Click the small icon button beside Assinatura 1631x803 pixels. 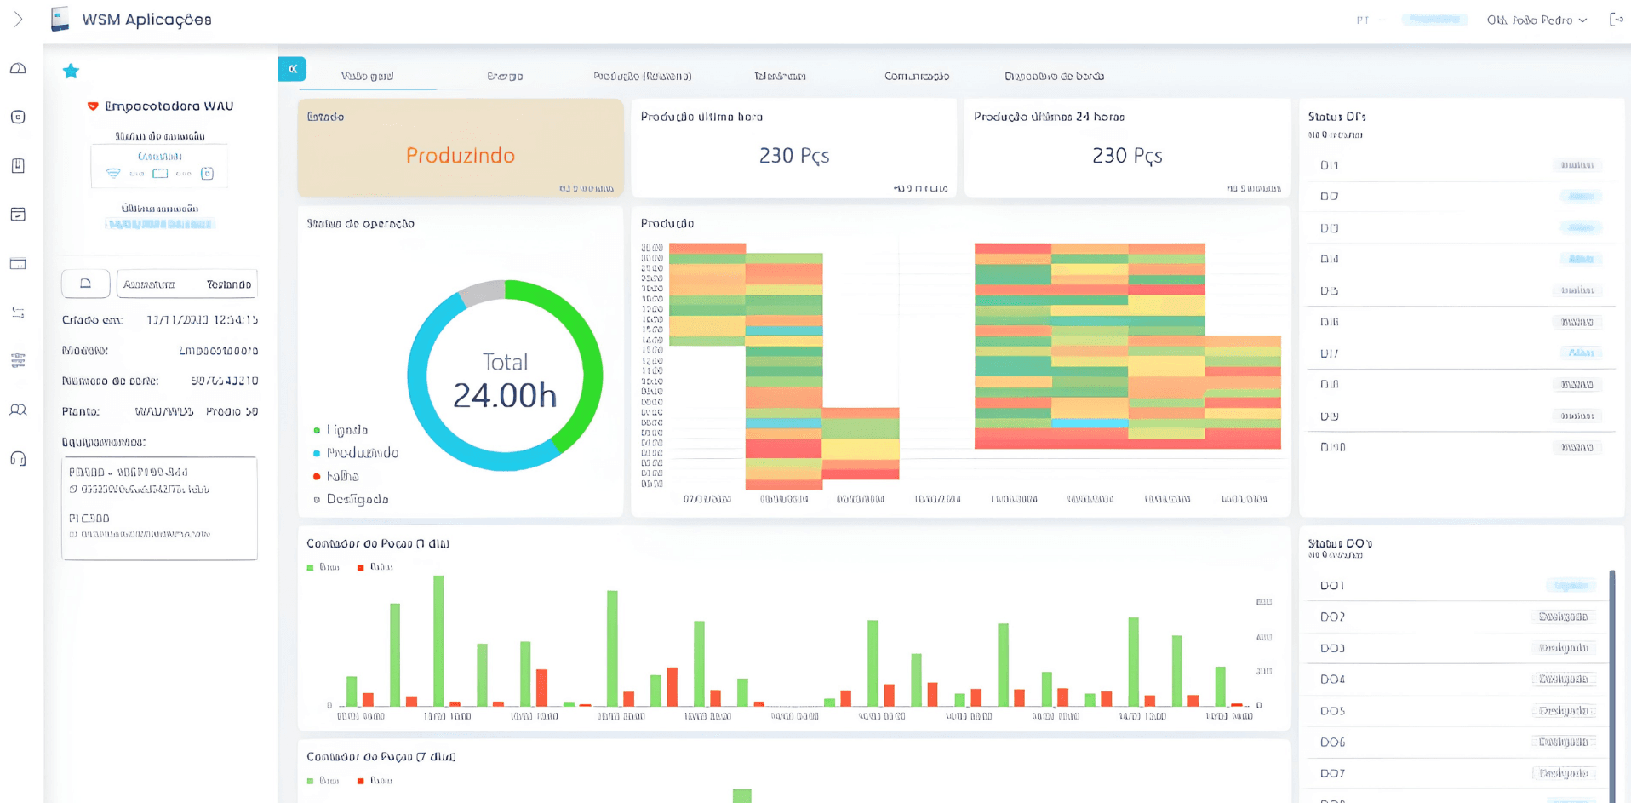pos(86,284)
